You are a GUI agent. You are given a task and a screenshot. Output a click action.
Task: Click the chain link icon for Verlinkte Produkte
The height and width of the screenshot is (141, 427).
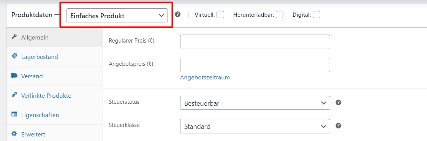click(x=14, y=95)
